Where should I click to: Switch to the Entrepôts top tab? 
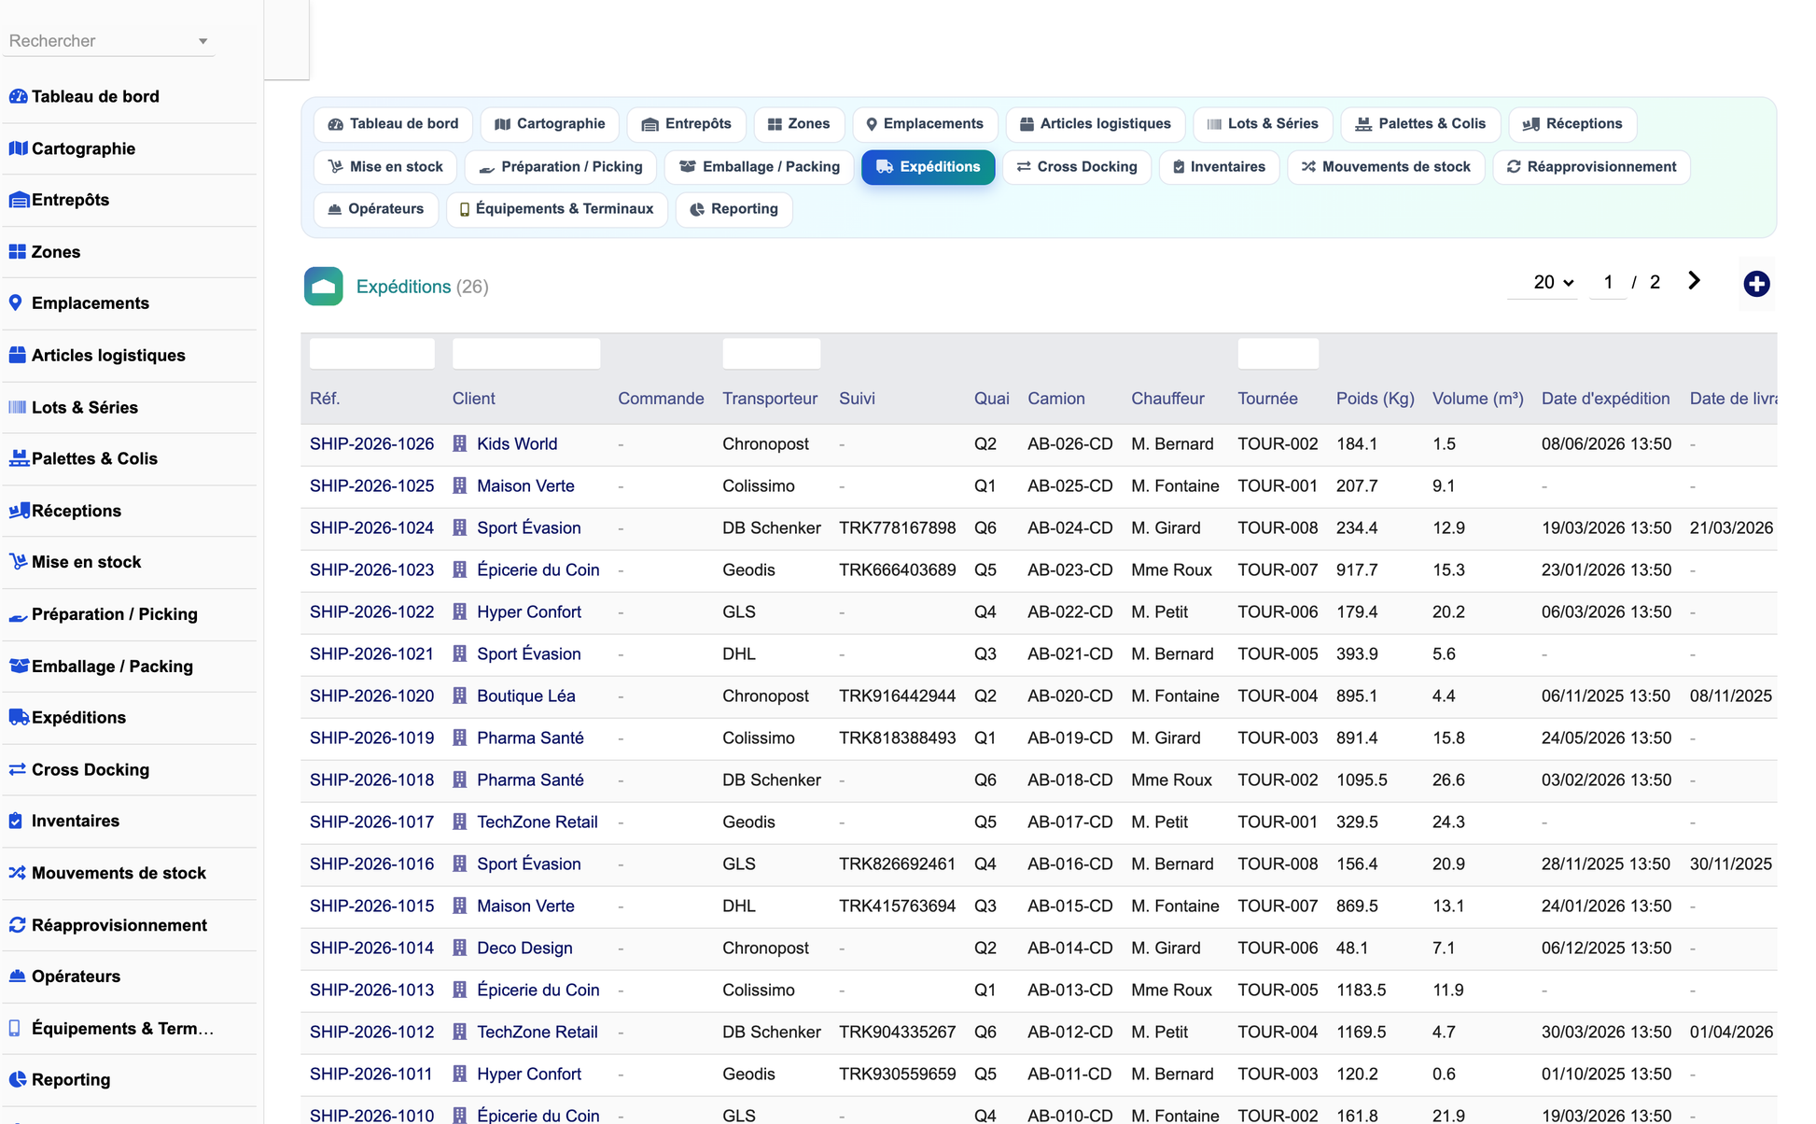pos(686,124)
